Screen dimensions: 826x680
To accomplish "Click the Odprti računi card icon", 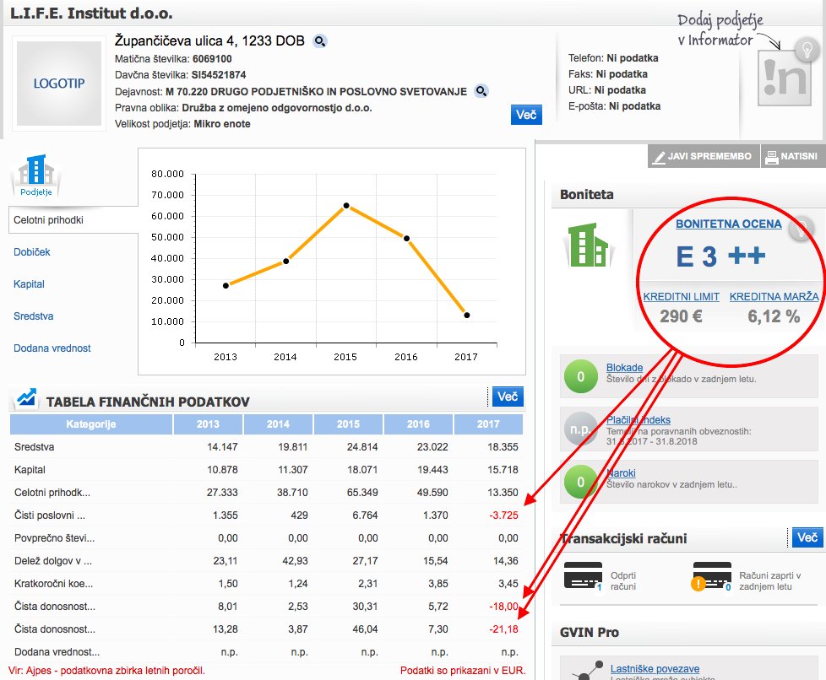I will [580, 575].
